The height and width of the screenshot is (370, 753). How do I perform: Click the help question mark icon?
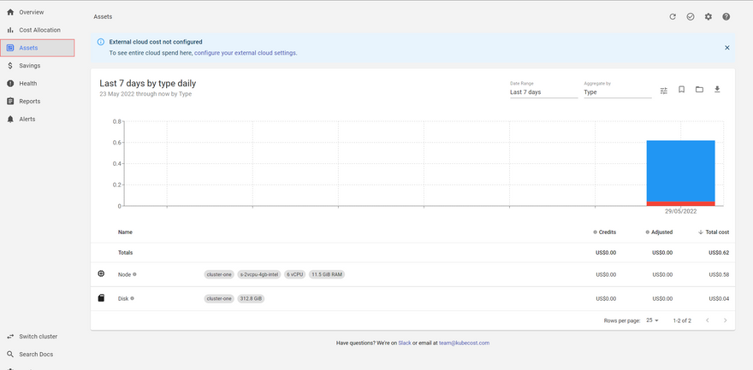tap(726, 16)
